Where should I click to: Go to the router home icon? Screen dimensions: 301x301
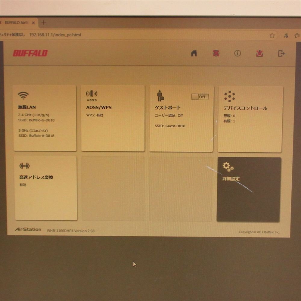coord(194,53)
